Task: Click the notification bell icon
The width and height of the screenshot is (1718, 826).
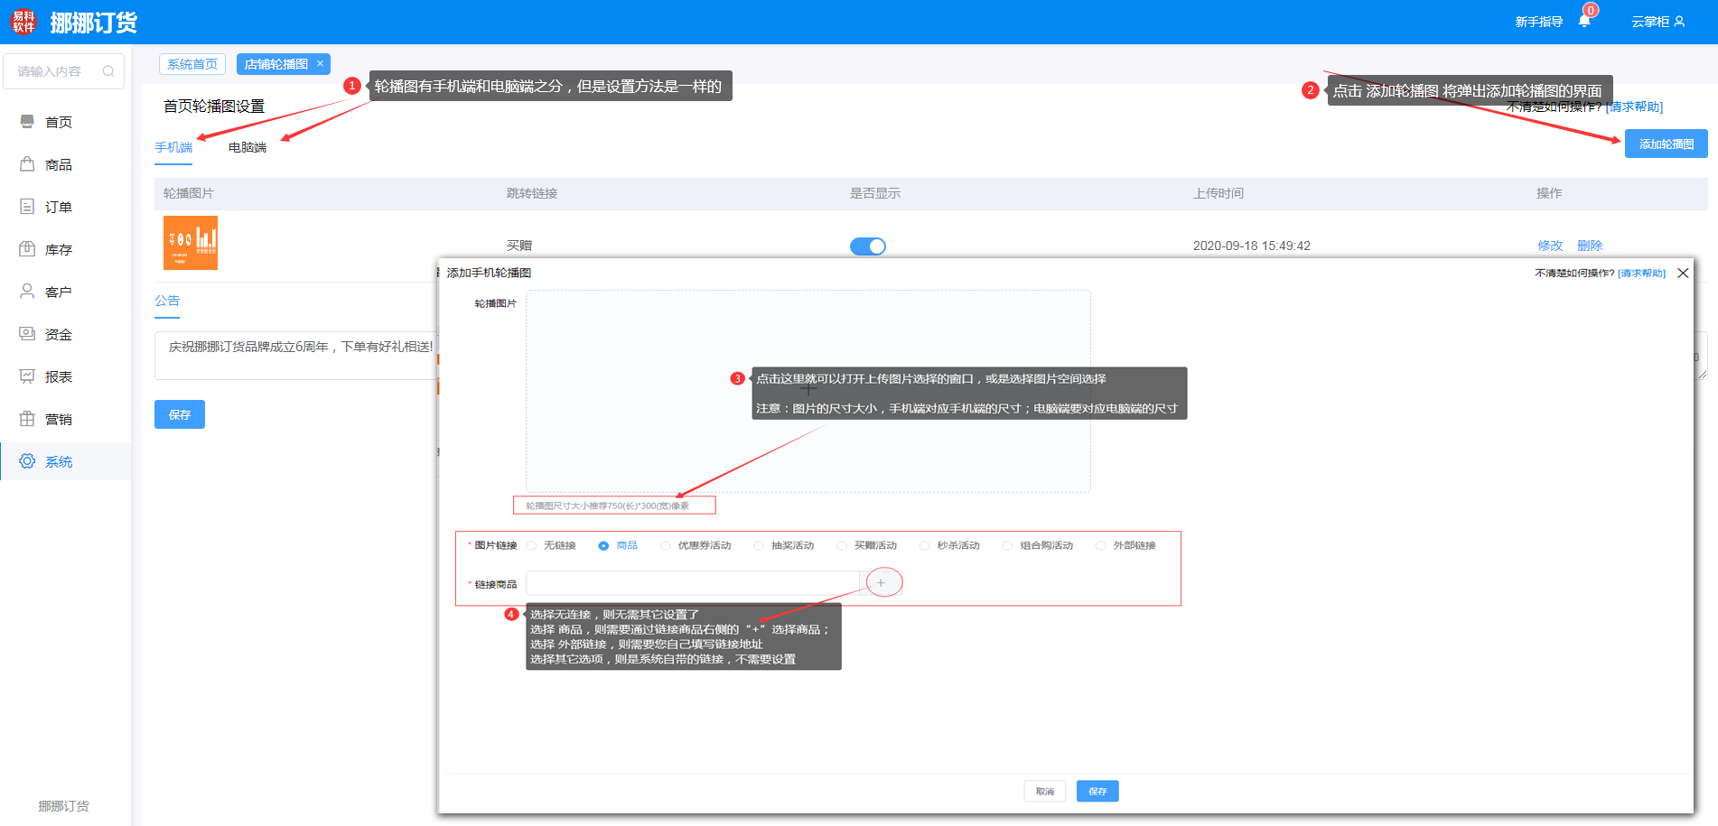Action: tap(1584, 22)
